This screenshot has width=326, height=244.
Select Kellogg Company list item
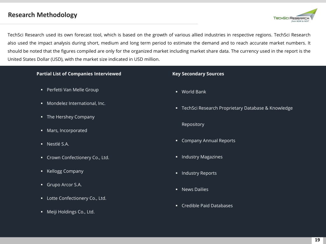click(65, 171)
